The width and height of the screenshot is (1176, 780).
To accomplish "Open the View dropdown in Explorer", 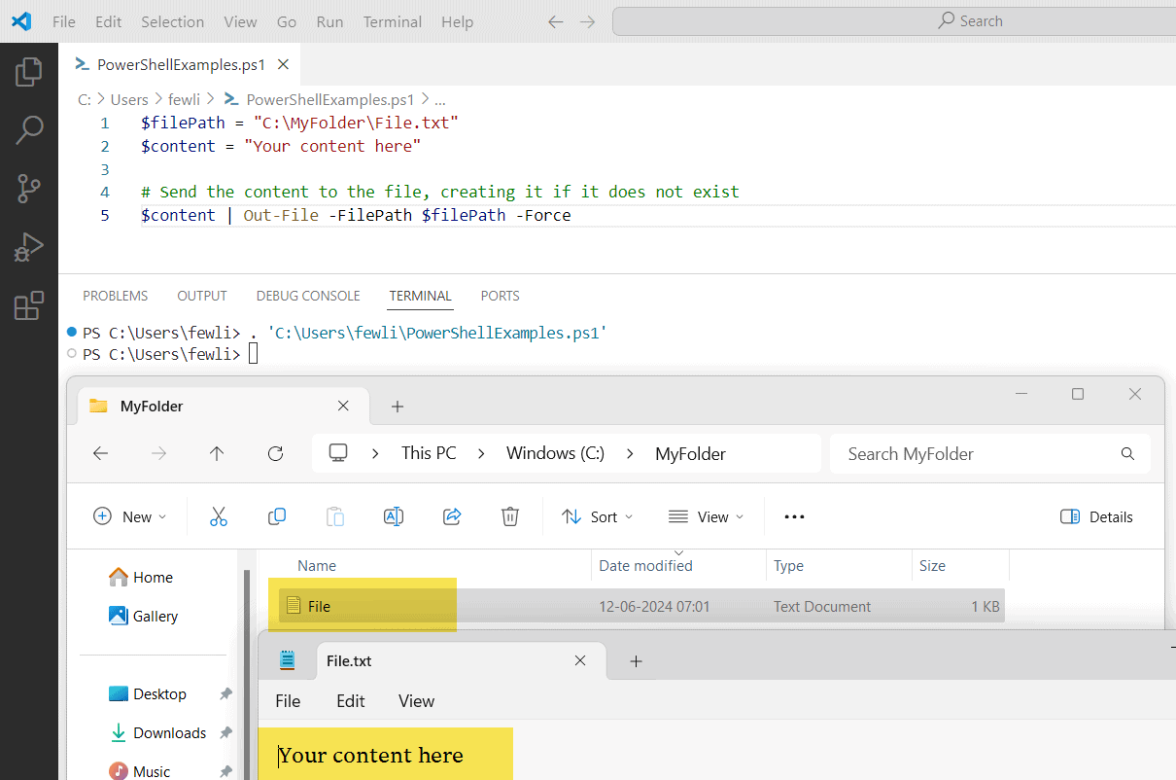I will point(706,516).
